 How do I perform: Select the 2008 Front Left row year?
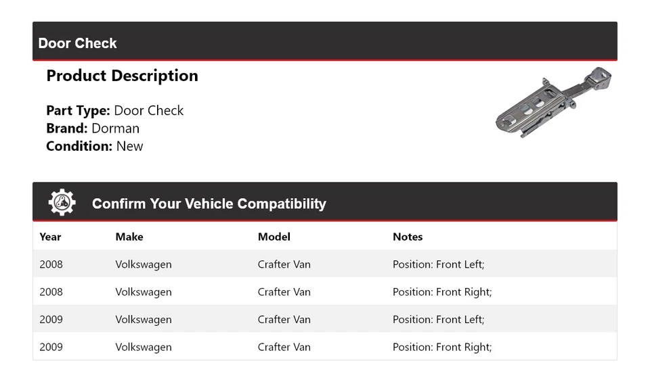tap(51, 264)
